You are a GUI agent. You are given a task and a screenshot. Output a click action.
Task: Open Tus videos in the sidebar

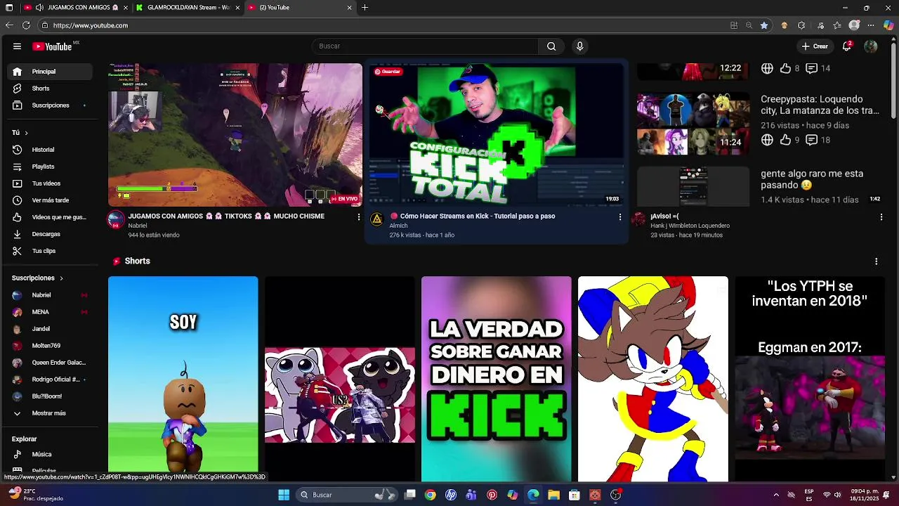click(x=49, y=183)
